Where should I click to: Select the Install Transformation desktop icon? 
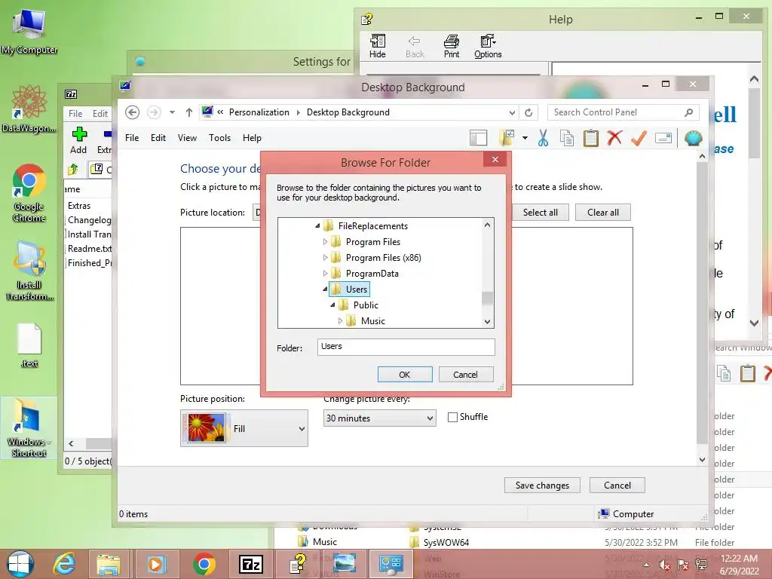point(29,271)
